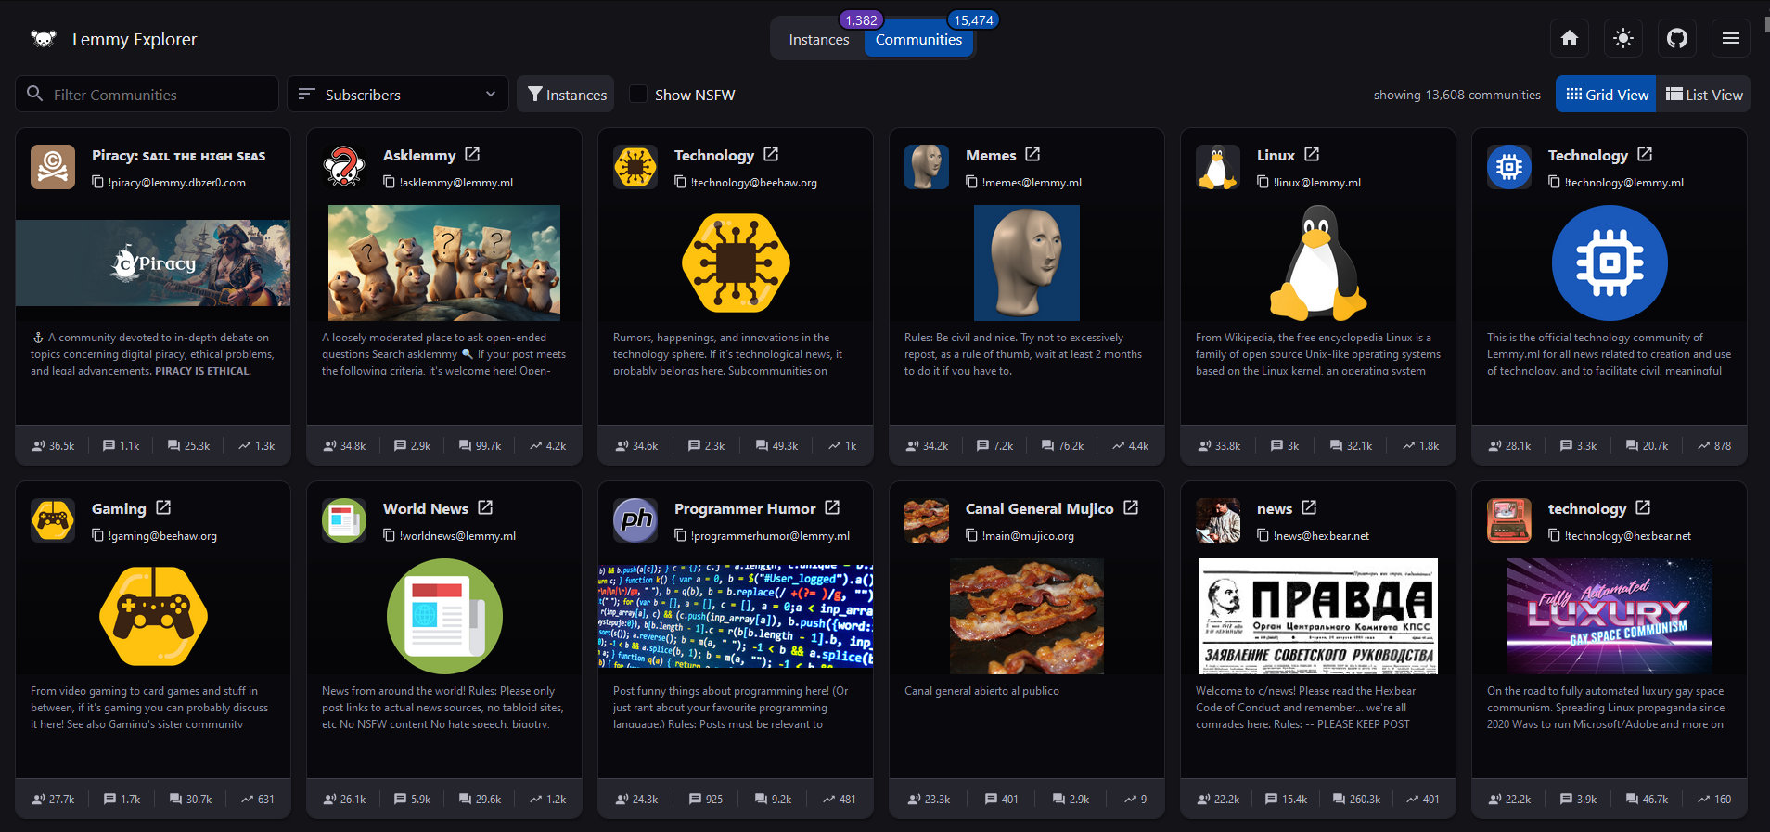
Task: Open the Memes community title
Action: click(x=991, y=155)
